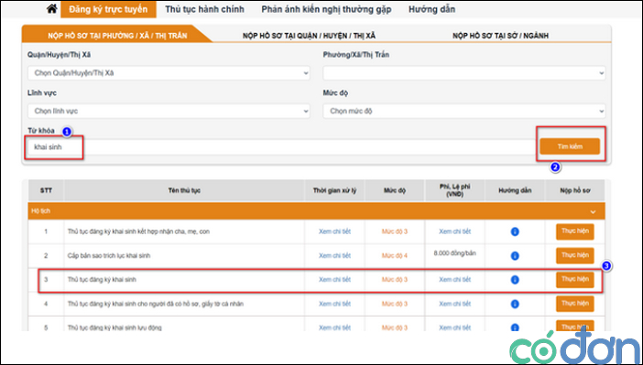
Task: View processing time details for 'Cấp bản sao trích lục'
Action: (334, 255)
